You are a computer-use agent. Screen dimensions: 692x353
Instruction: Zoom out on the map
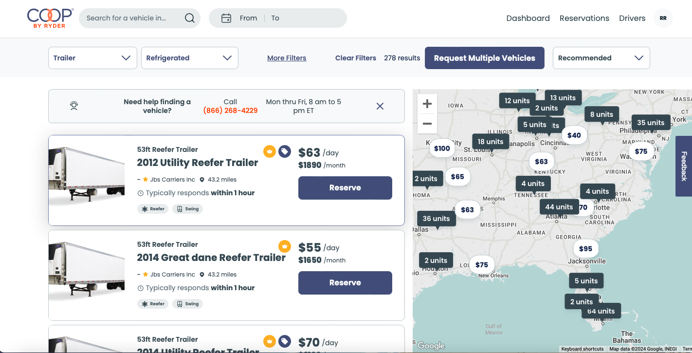click(x=427, y=124)
